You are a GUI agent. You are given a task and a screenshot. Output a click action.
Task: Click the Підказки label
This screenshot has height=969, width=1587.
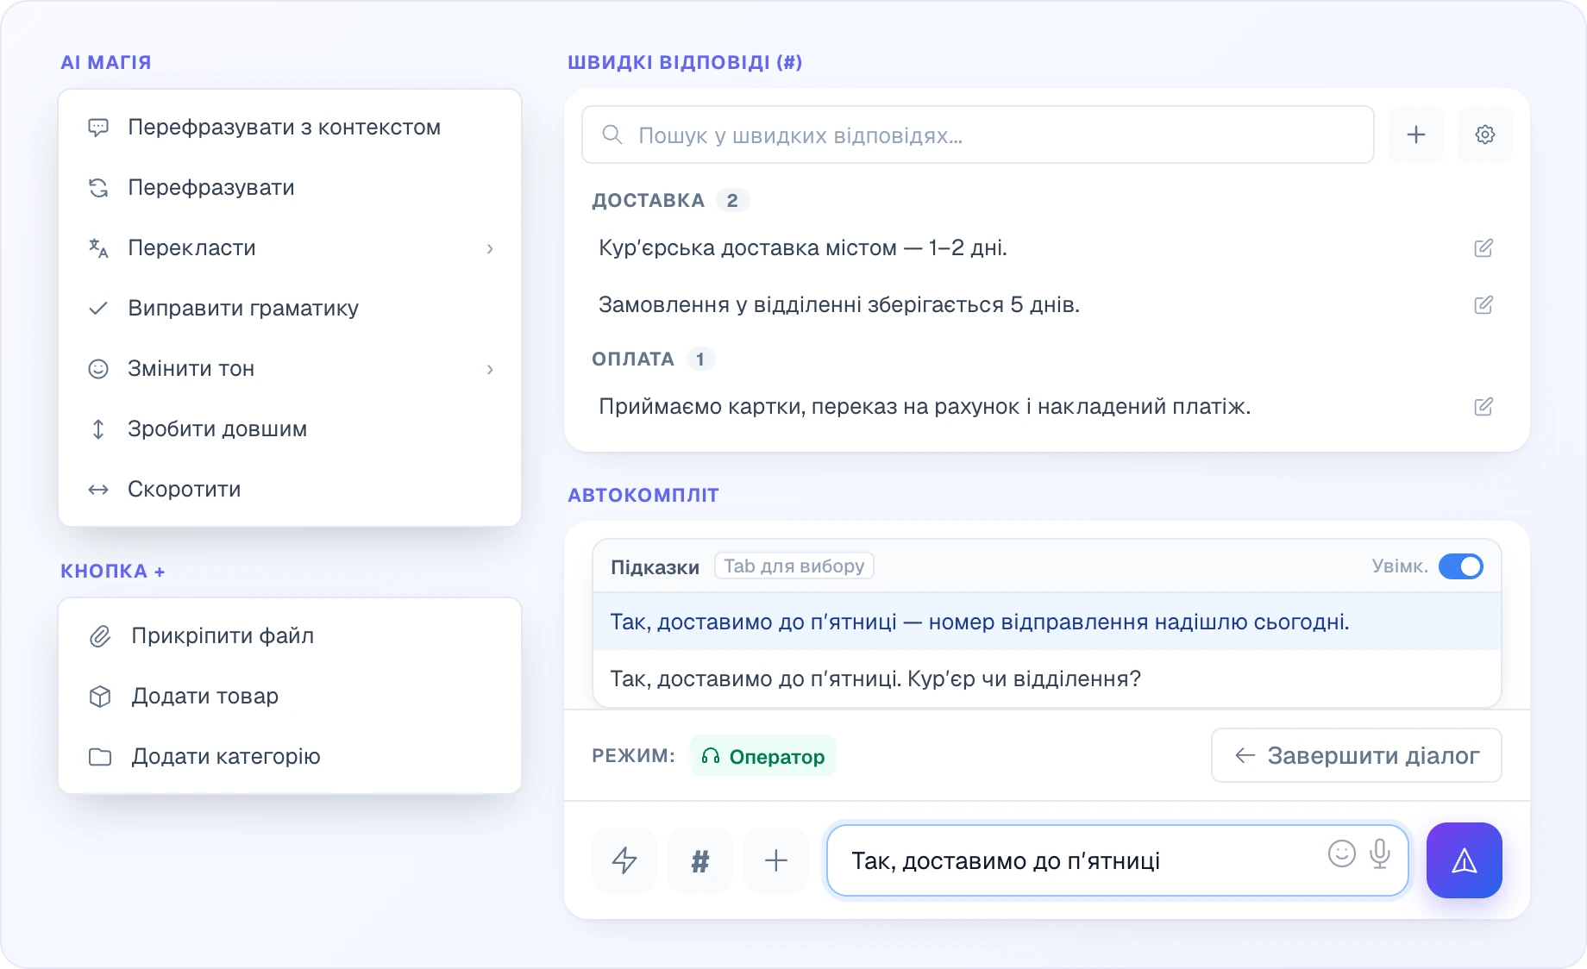coord(655,567)
